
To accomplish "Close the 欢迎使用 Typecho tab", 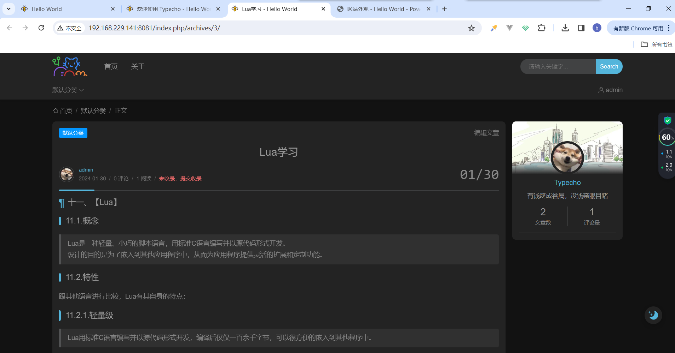I will [218, 9].
